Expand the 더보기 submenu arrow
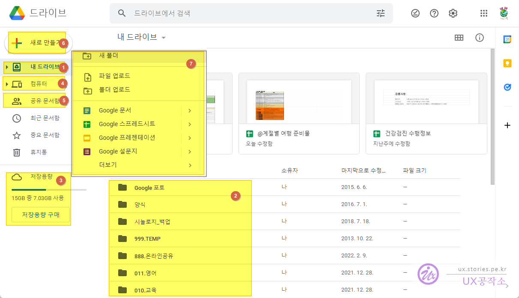 click(x=190, y=165)
